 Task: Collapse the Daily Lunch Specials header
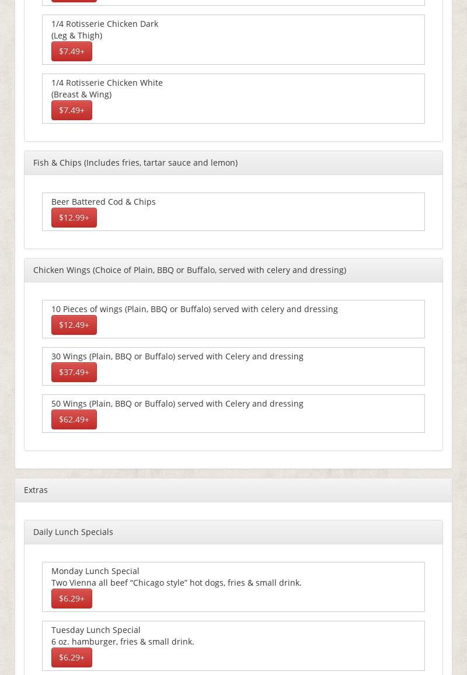pos(73,532)
